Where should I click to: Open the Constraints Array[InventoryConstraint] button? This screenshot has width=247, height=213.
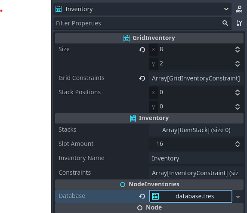pyautogui.click(x=196, y=173)
